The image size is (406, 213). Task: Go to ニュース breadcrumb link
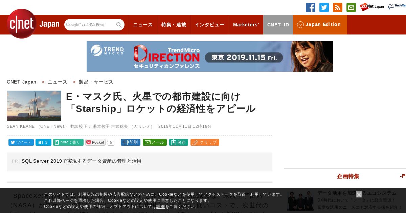coord(58,82)
